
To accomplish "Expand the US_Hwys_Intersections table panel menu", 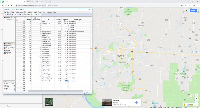I will [4, 17].
